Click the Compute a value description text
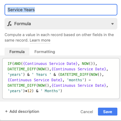The height and width of the screenshot is (121, 121). pyautogui.click(x=59, y=38)
